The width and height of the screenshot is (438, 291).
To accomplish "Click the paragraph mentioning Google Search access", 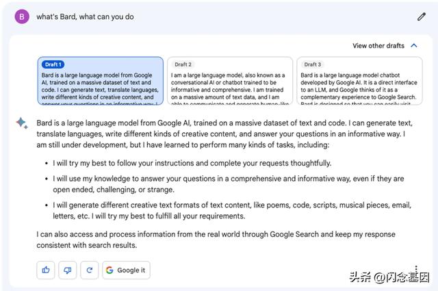I will pos(219,240).
